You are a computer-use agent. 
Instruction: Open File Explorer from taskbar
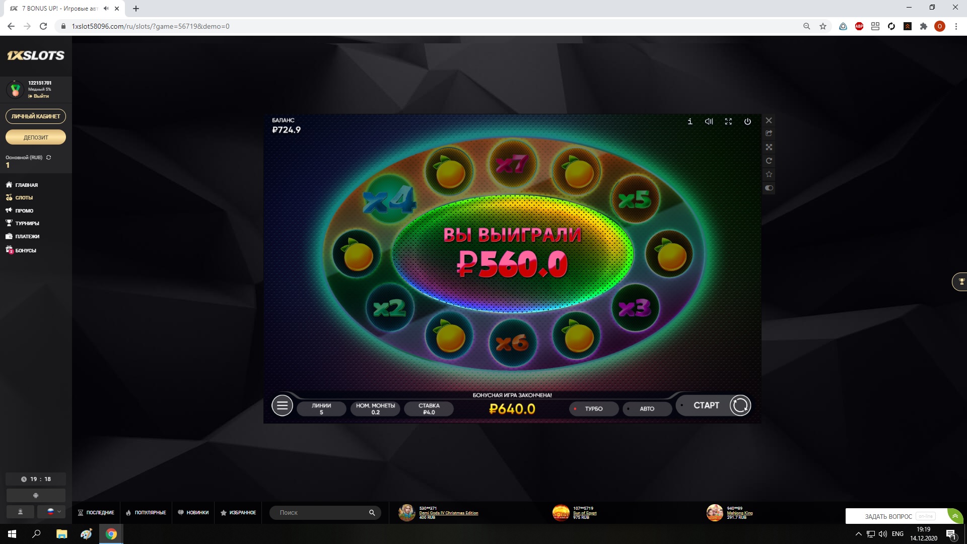[x=61, y=534]
